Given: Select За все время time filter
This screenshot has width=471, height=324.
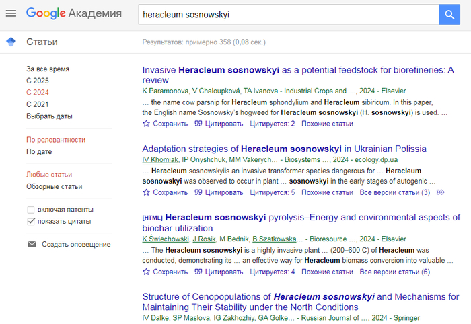Looking at the screenshot, I should tap(48, 69).
